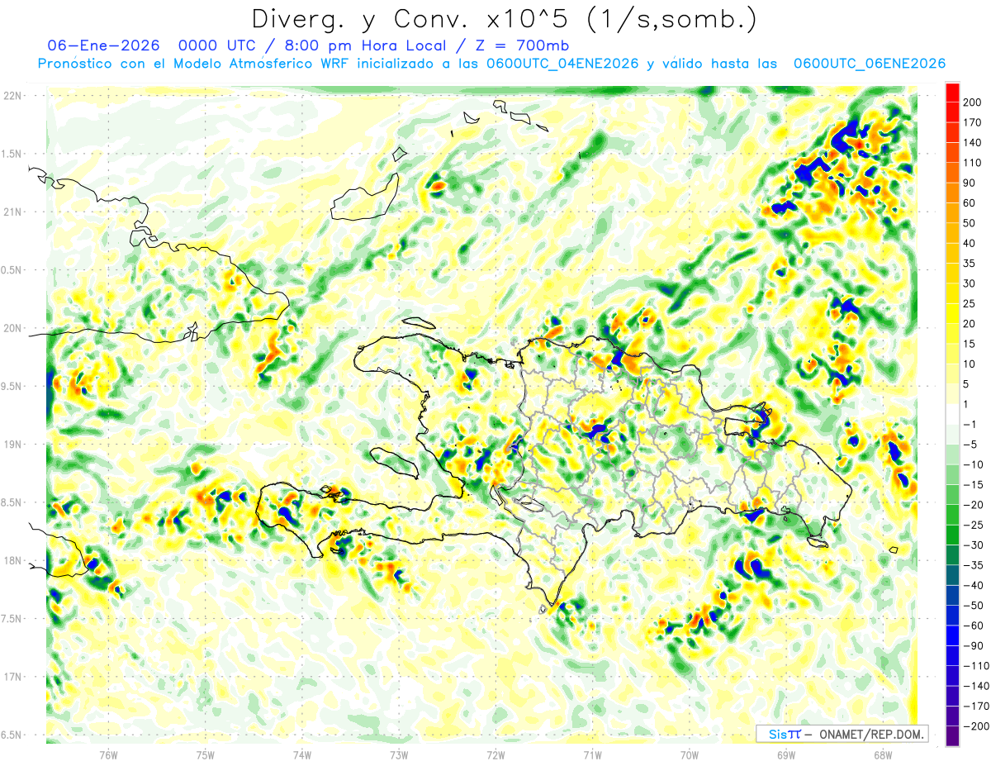
Task: Click the positive 40 color scale value
Action: coord(970,244)
